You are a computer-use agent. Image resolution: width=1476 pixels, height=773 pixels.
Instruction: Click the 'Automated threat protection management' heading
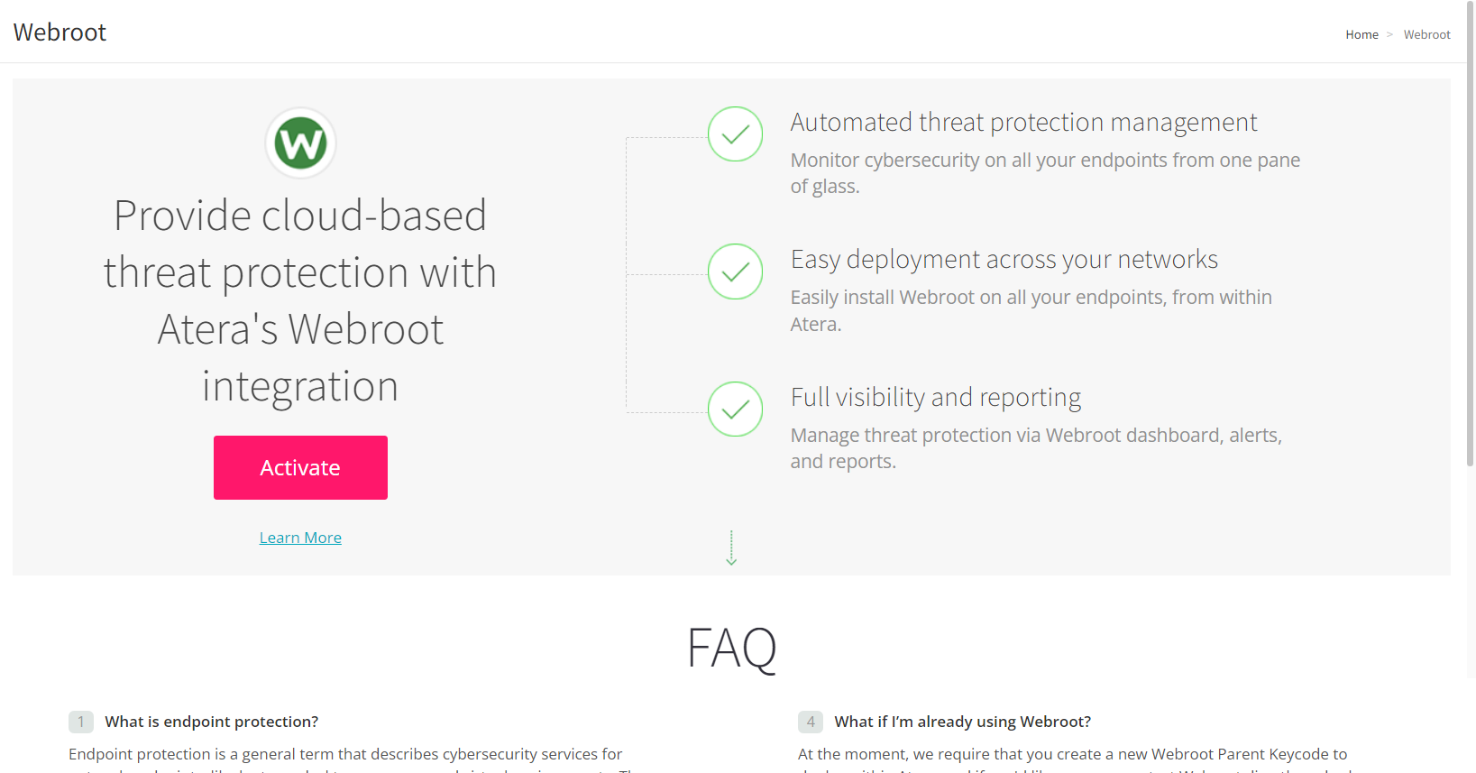click(x=1023, y=122)
